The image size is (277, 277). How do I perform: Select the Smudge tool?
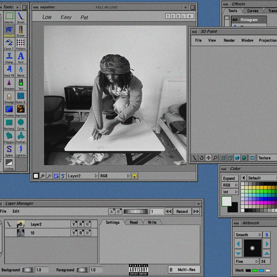9,97
